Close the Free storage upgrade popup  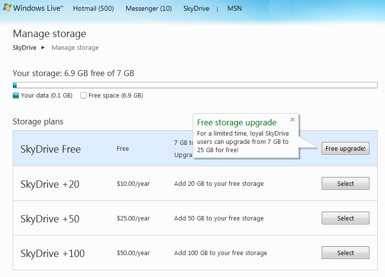292,119
